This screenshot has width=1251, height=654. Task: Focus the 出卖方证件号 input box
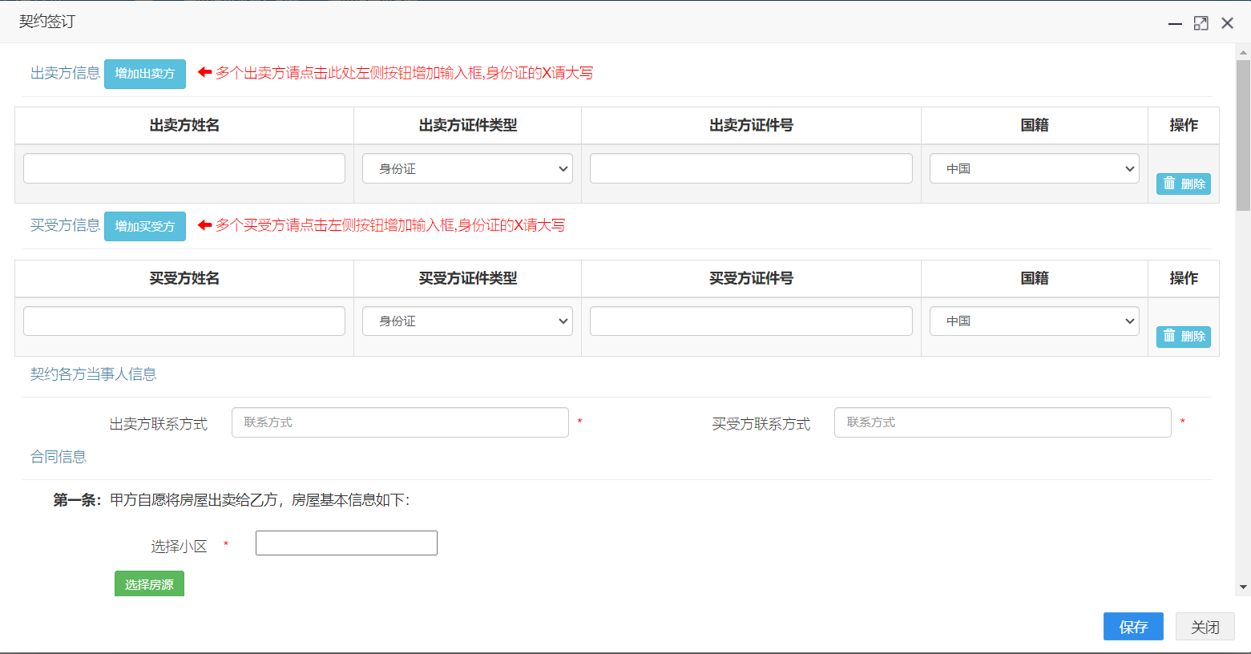(751, 168)
